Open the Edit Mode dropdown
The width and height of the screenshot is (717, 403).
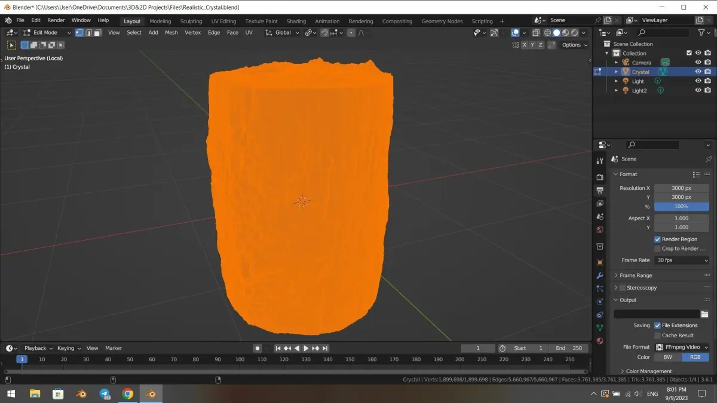coord(47,32)
